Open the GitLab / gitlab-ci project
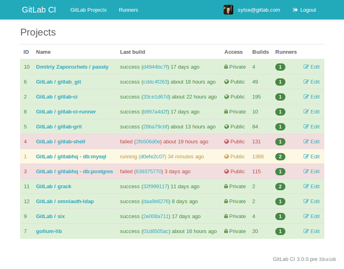 point(57,97)
